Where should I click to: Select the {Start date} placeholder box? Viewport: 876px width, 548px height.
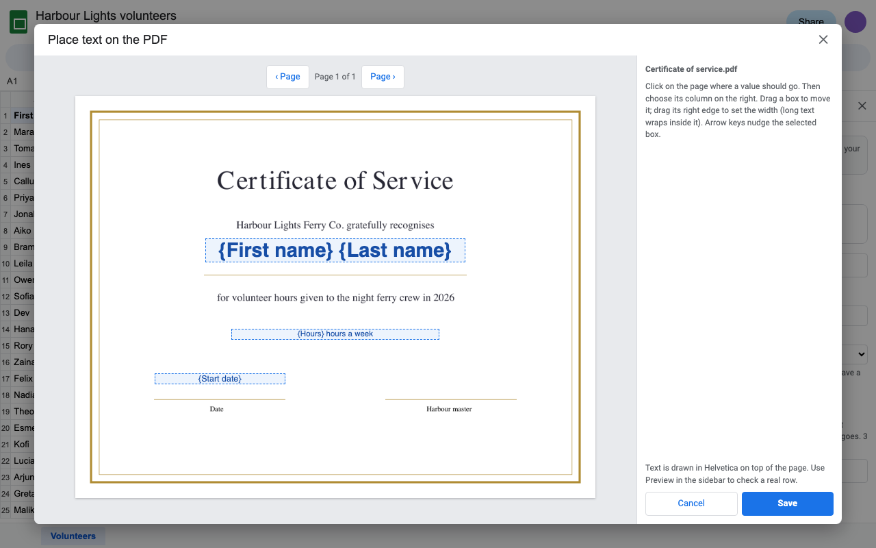220,379
